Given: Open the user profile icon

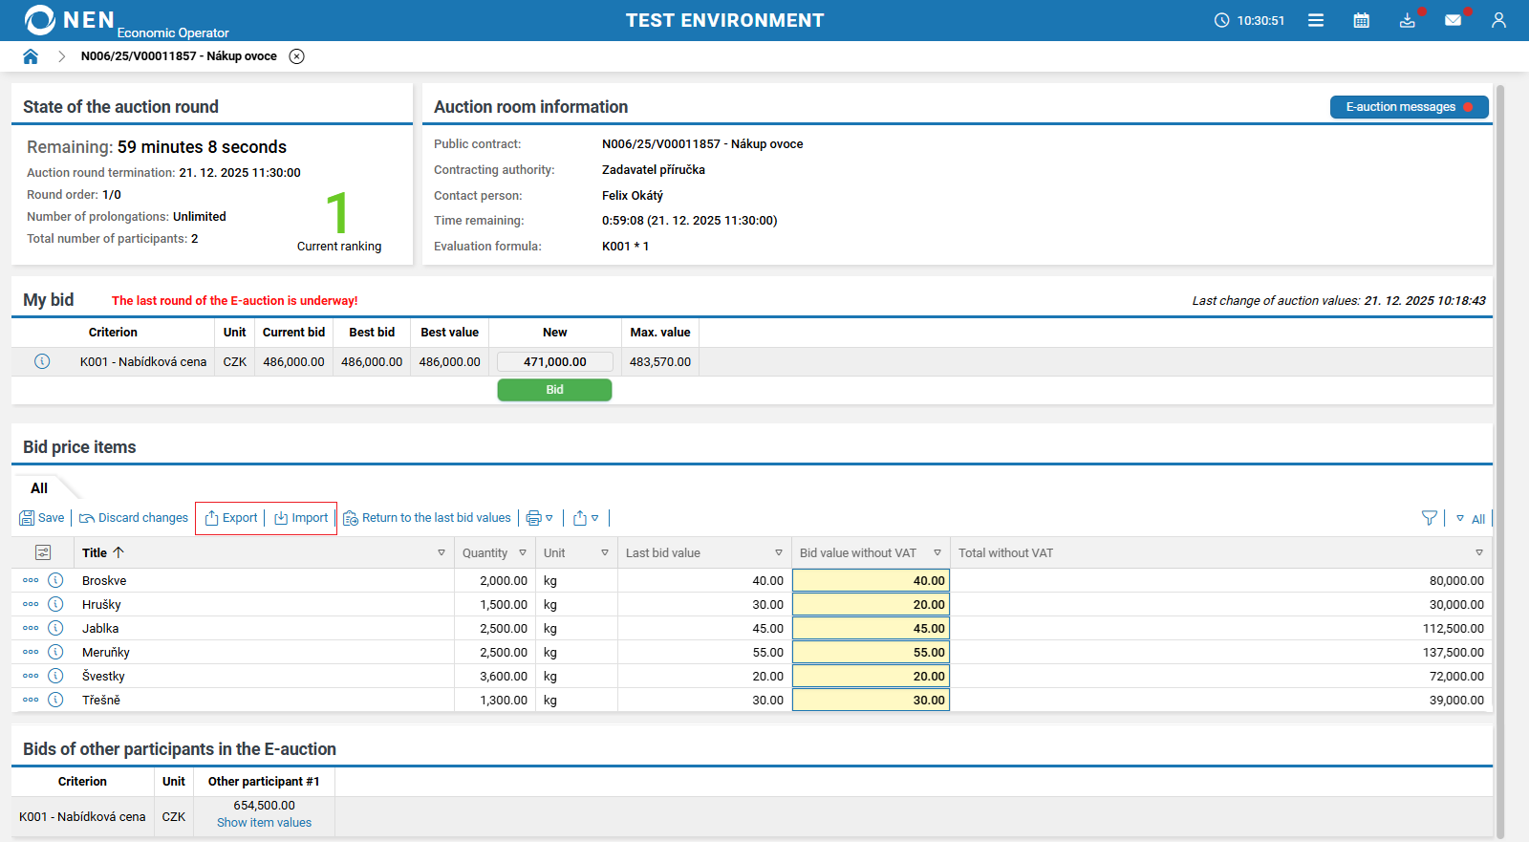Looking at the screenshot, I should pyautogui.click(x=1498, y=20).
